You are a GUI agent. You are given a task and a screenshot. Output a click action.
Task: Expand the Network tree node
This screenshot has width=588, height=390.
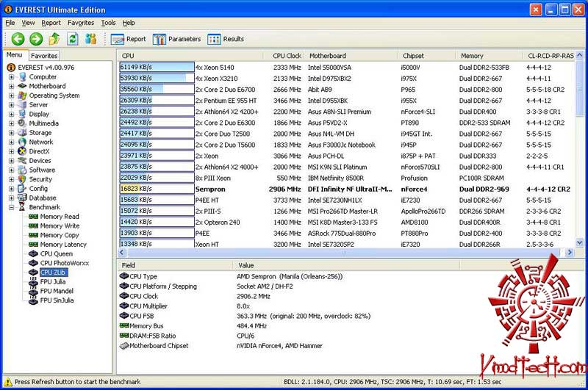(11, 142)
